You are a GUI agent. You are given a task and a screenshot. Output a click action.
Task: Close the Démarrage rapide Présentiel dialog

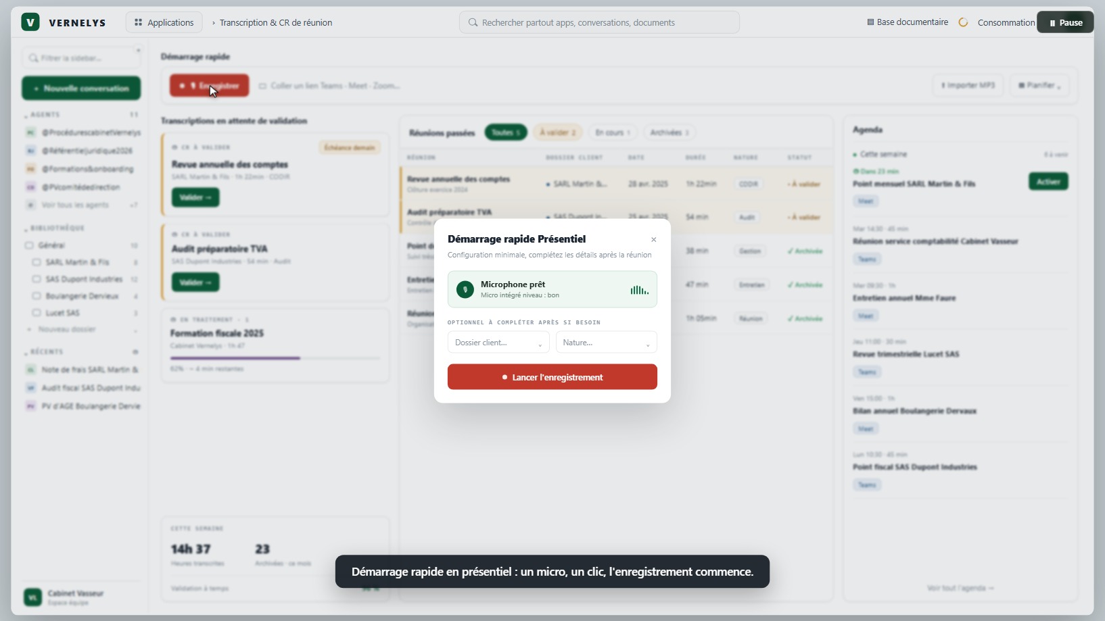click(x=653, y=239)
